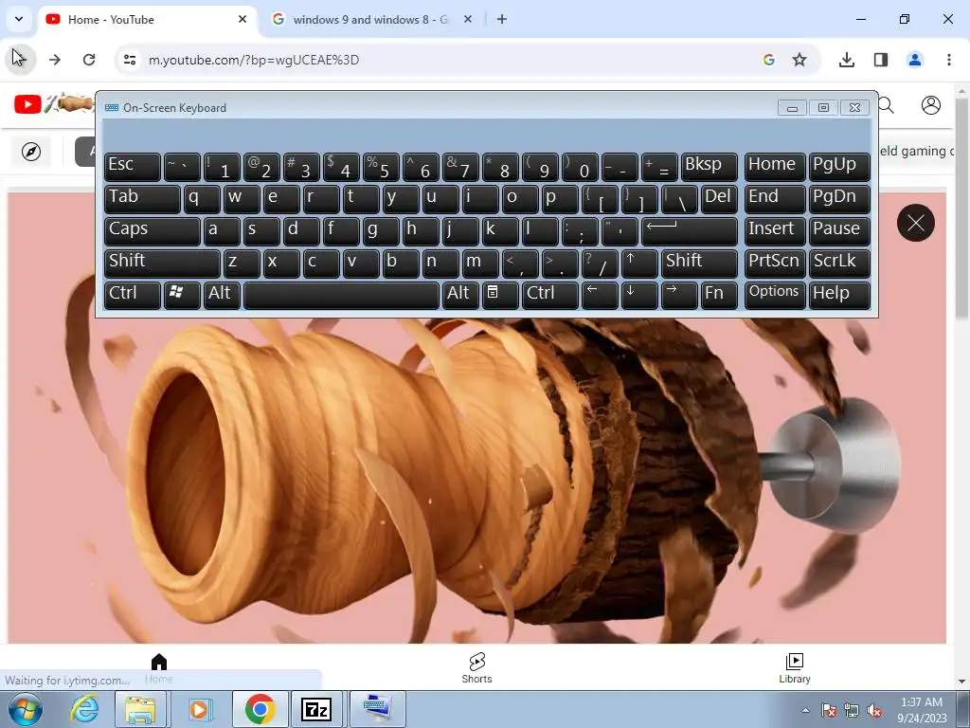Image resolution: width=970 pixels, height=728 pixels.
Task: Click the Help key on On-Screen Keyboard
Action: [839, 296]
